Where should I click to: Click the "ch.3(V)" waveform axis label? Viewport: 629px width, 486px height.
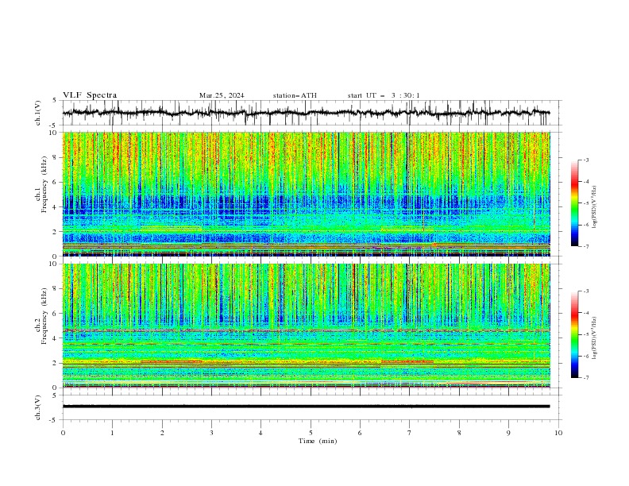[x=38, y=407]
